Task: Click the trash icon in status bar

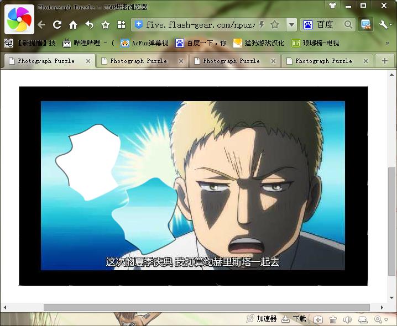Action: [333, 319]
